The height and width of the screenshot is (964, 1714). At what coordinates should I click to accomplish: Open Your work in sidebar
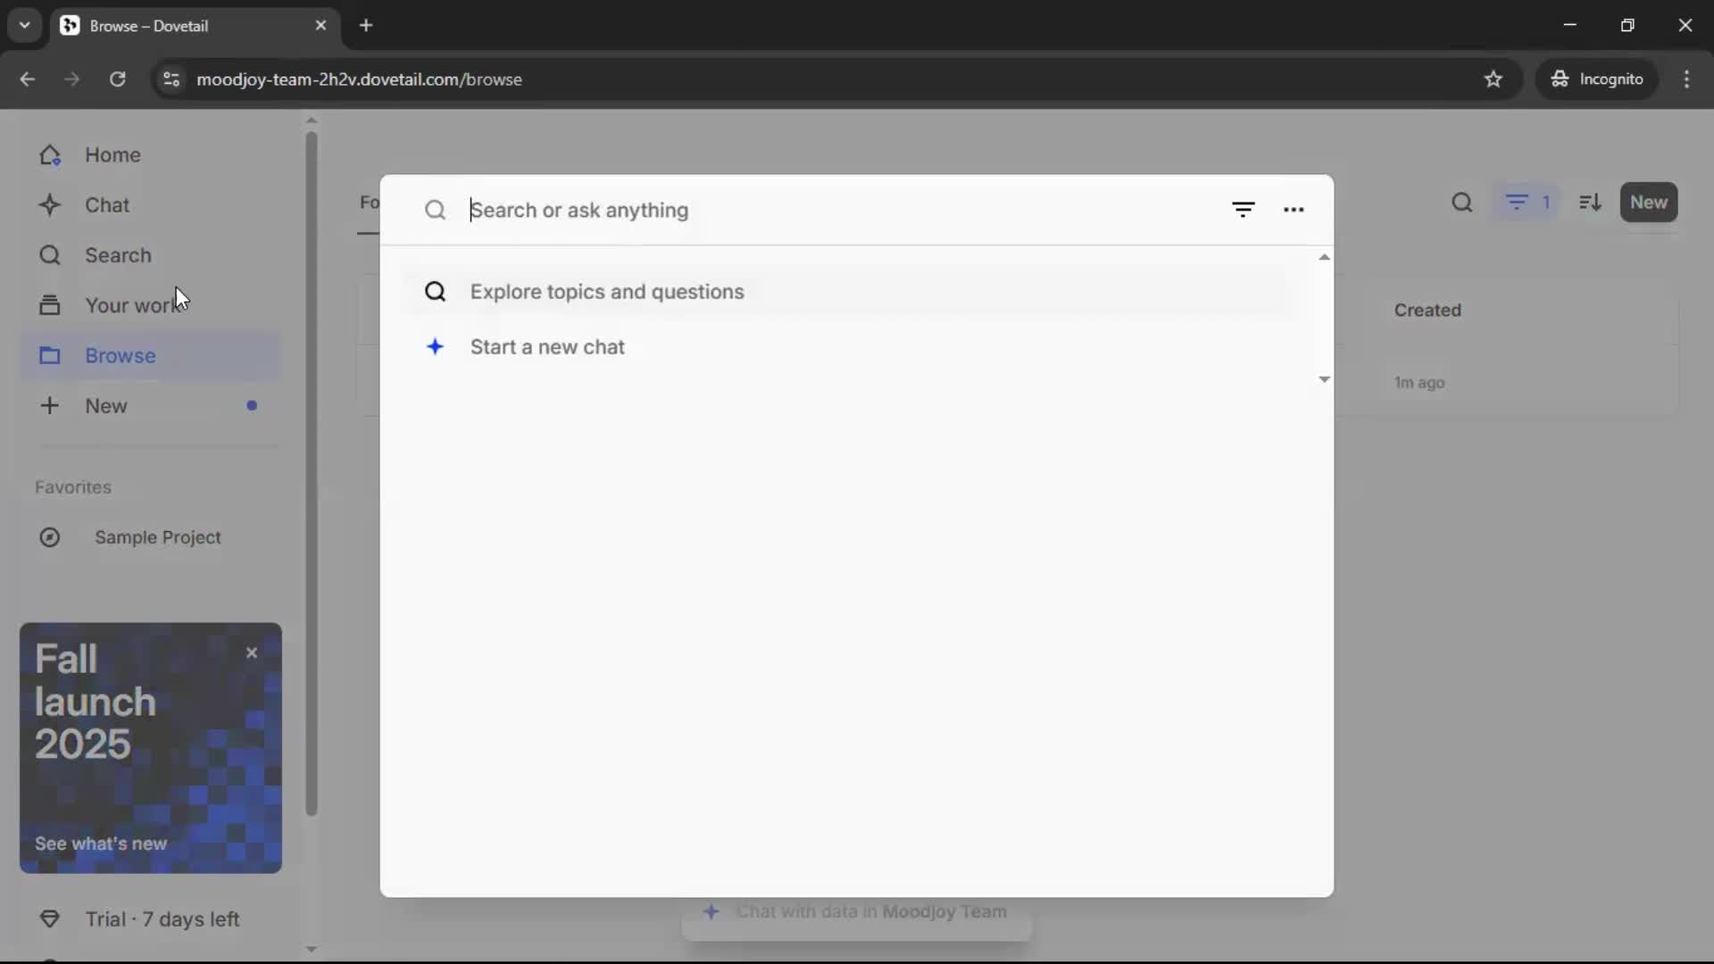point(129,305)
